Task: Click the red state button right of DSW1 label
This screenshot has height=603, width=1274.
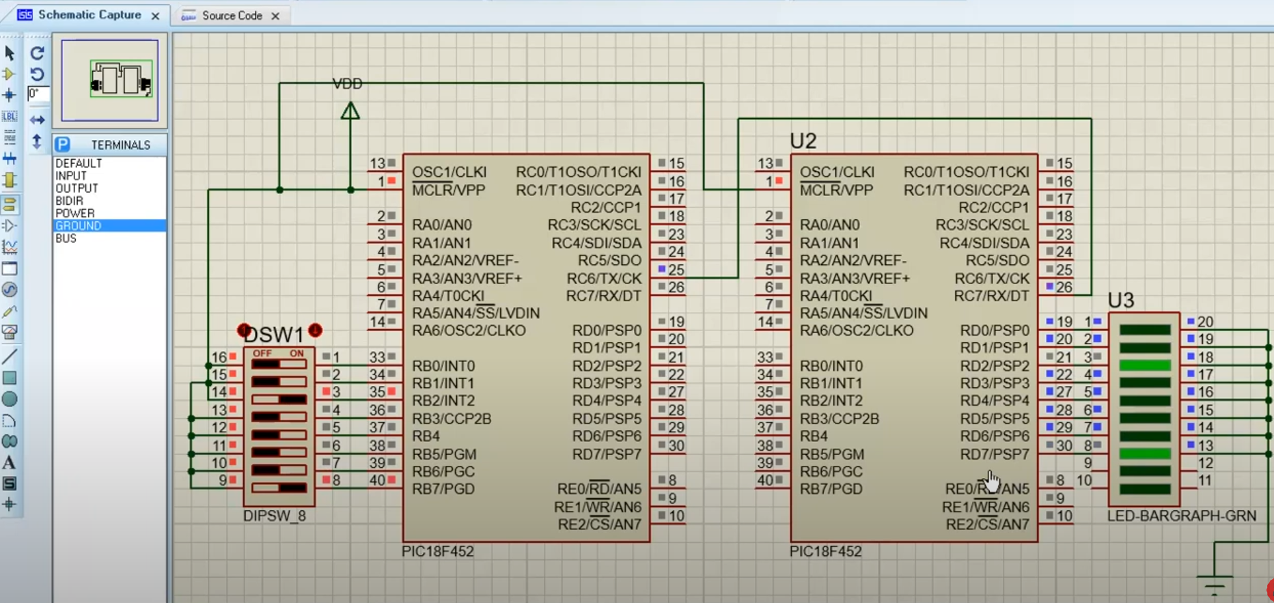Action: point(315,331)
